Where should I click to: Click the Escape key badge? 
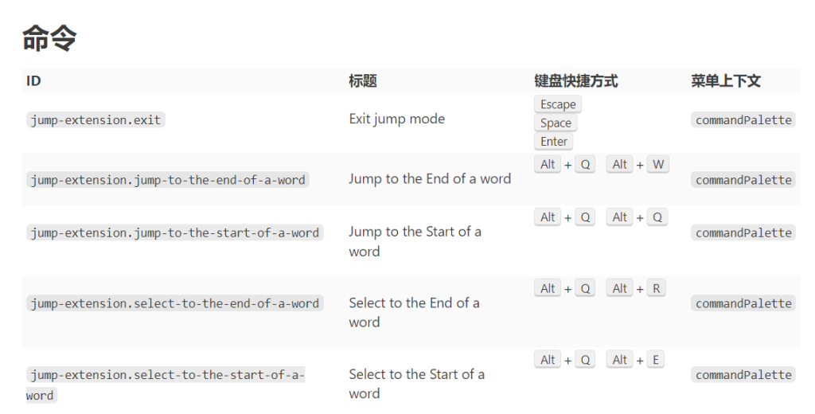(x=557, y=104)
